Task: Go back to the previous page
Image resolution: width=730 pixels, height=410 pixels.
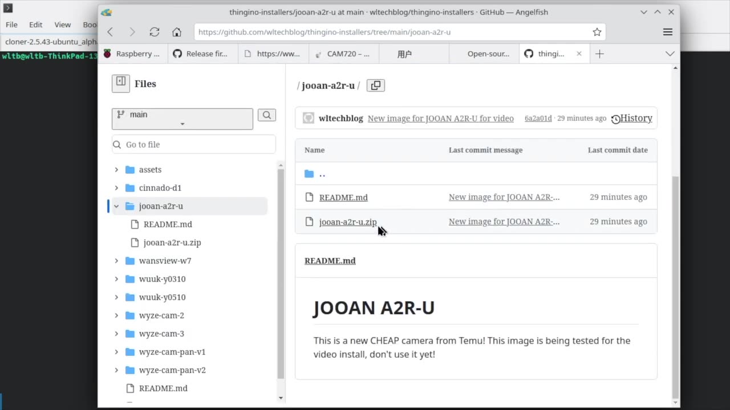Action: [x=110, y=32]
